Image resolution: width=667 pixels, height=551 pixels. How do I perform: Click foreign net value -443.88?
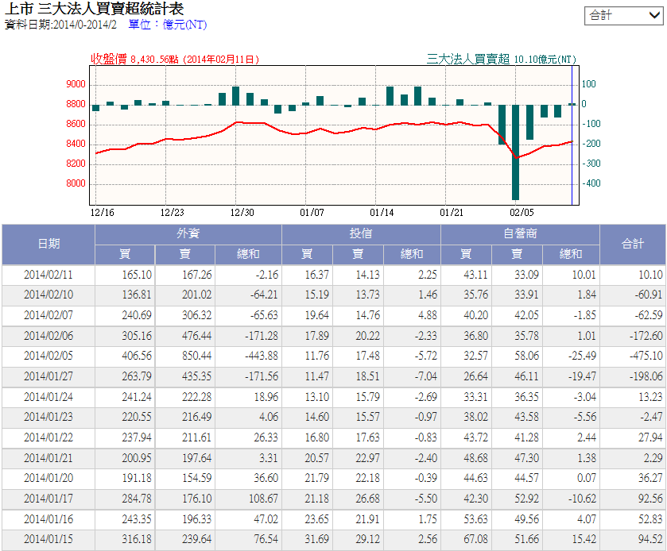pos(262,356)
